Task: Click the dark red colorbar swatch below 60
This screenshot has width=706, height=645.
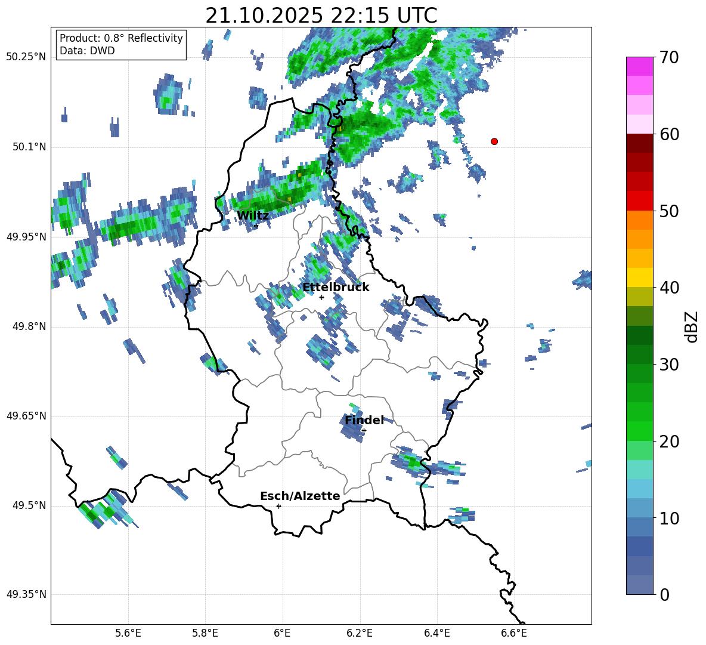Action: tap(639, 143)
